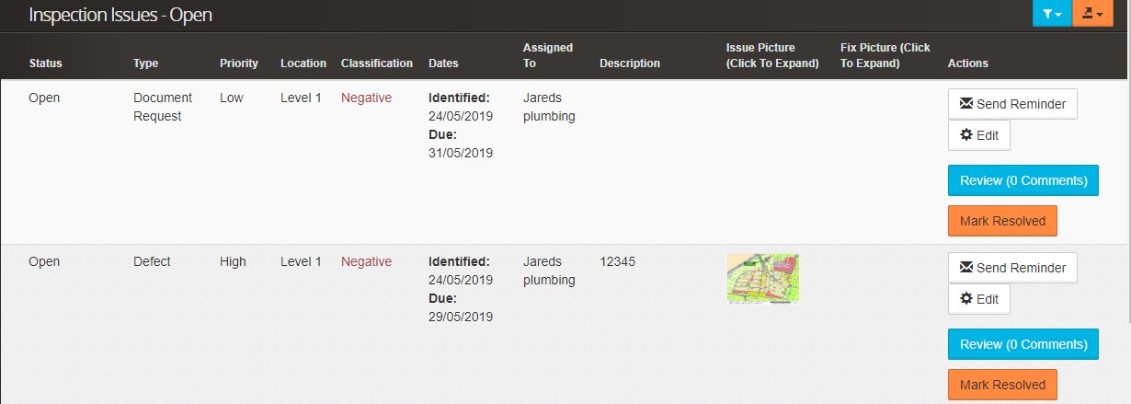
Task: Click the Description column header
Action: [630, 63]
